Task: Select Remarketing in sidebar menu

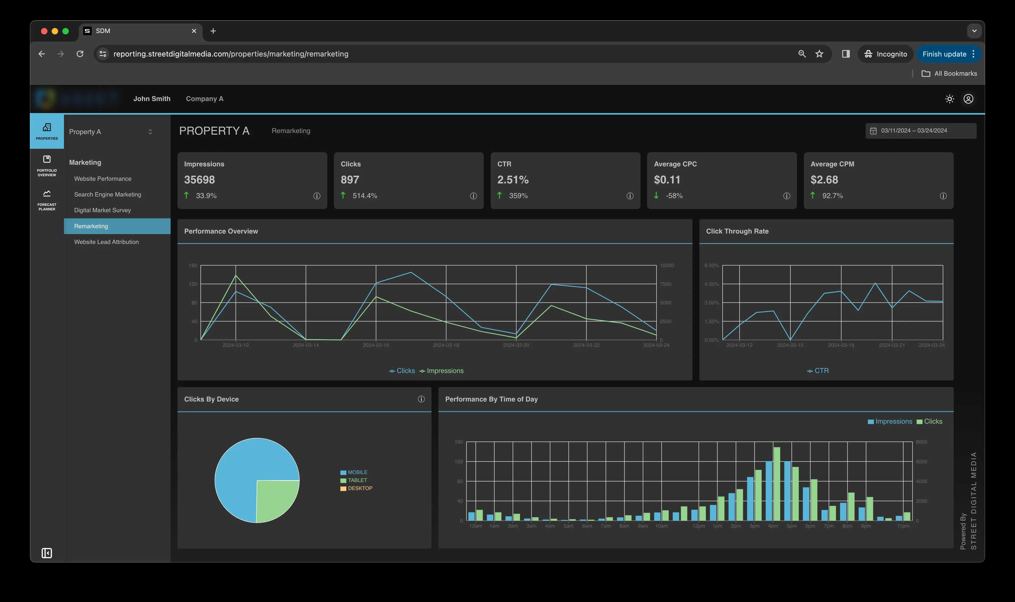Action: tap(117, 226)
